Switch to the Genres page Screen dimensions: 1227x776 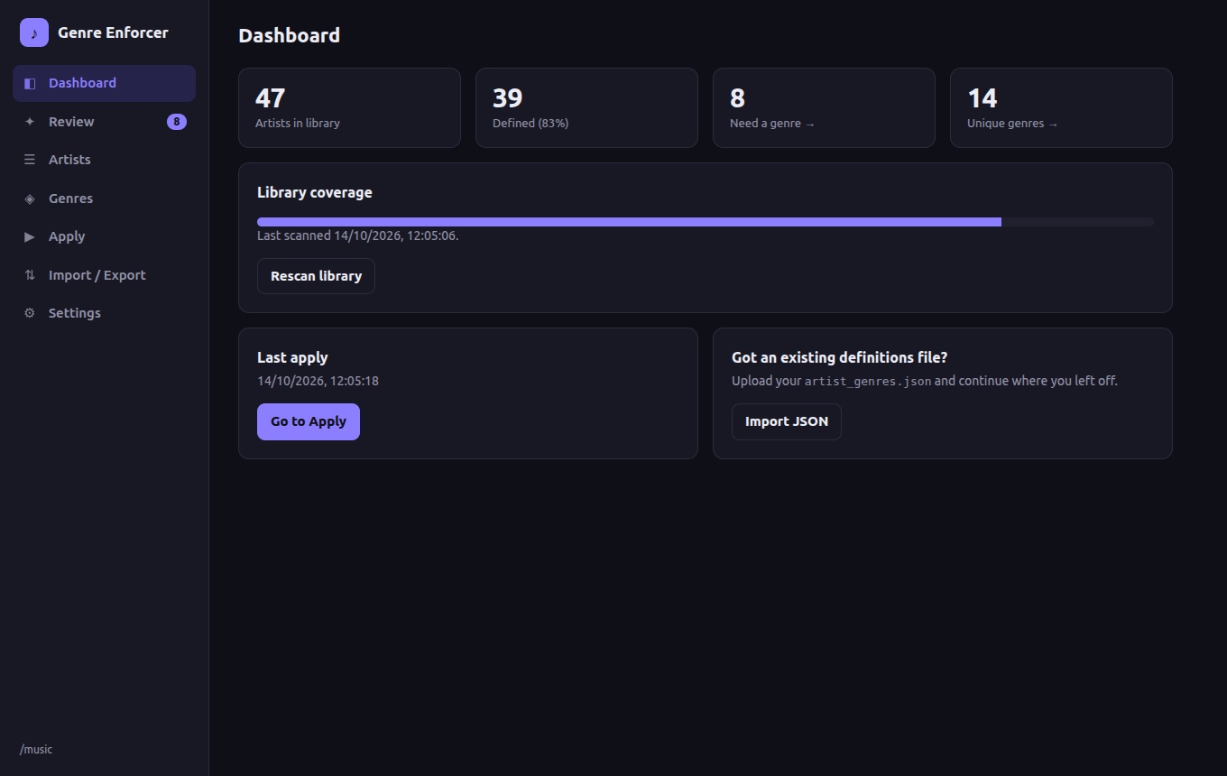point(104,199)
